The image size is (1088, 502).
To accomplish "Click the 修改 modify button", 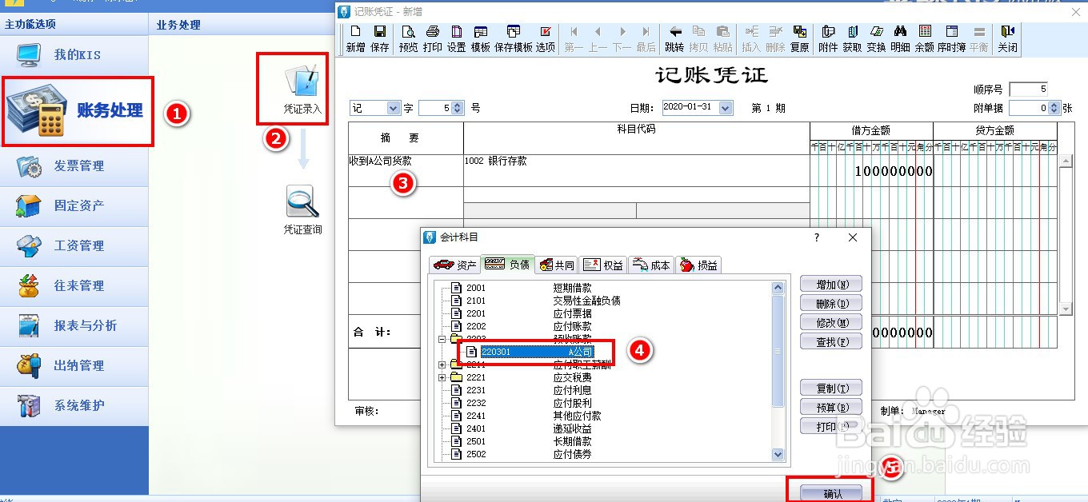I will click(x=830, y=322).
